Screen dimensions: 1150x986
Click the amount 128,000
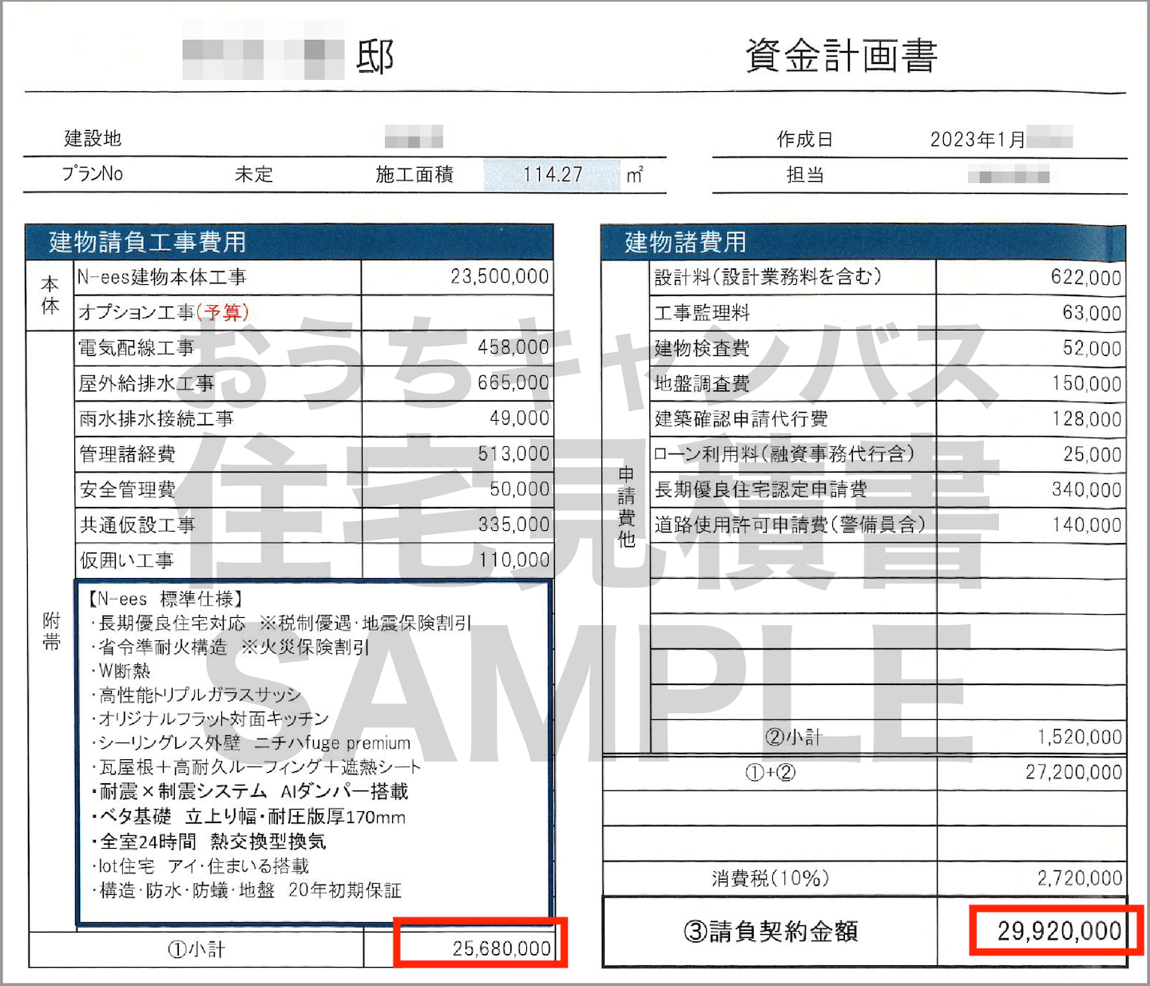1086,418
